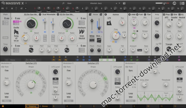
Task: Toggle the AT aftertouch button
Action: (26, 8)
